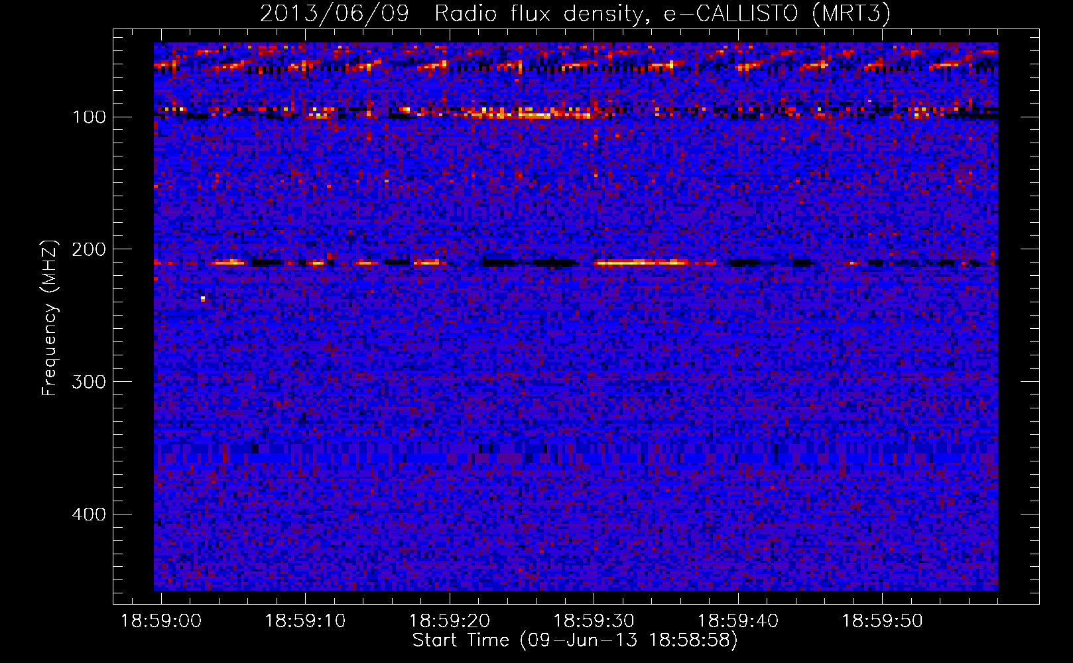Click the 200 frequency tick label
This screenshot has width=1073, height=663.
88,249
